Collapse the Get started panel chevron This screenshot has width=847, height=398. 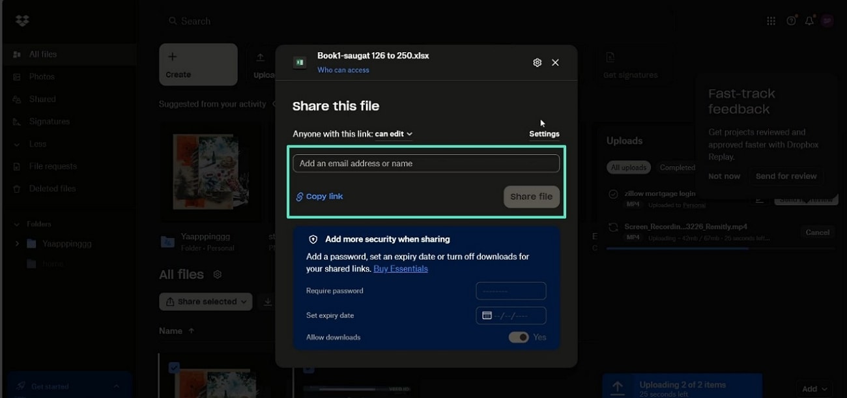point(117,386)
